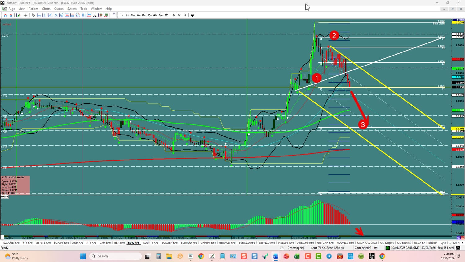
Task: Open the System menu
Action: [72, 9]
